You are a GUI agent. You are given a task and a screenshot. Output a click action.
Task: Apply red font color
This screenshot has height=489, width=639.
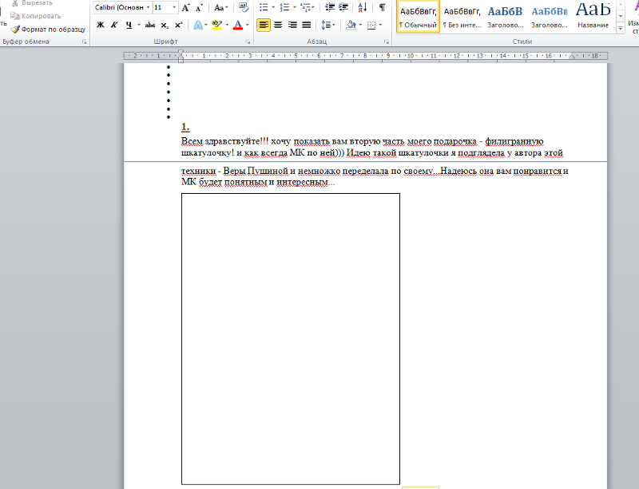(x=238, y=25)
